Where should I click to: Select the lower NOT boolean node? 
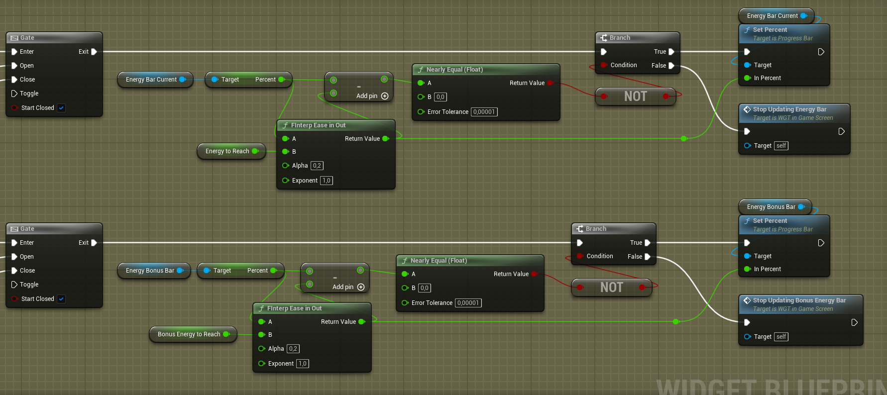click(611, 288)
